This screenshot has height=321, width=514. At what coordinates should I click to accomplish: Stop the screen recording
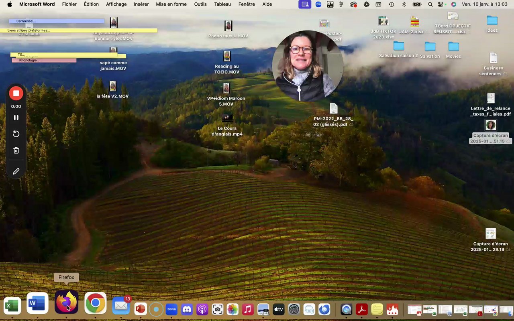click(16, 93)
